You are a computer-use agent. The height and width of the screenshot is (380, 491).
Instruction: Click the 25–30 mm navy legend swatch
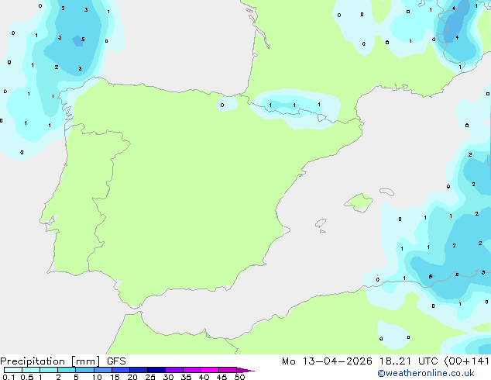(x=156, y=370)
